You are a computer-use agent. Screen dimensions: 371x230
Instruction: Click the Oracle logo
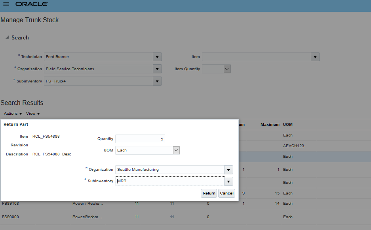[32, 4]
